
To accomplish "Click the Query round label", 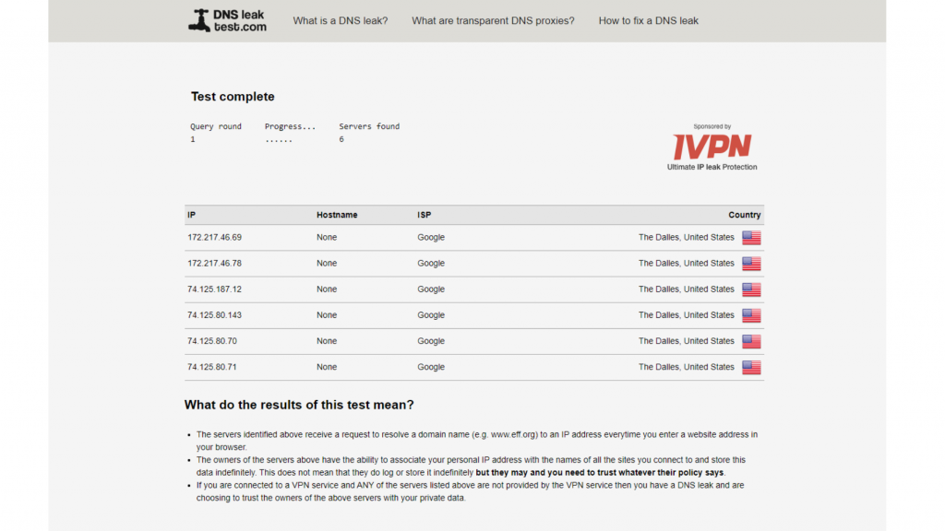I will click(216, 126).
